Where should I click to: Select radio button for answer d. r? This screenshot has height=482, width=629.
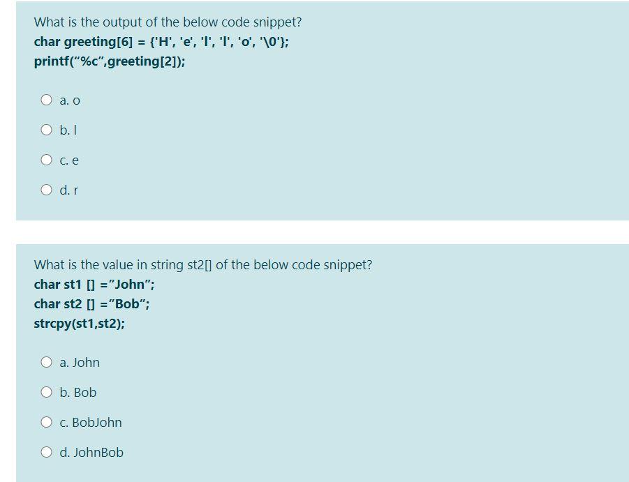[x=46, y=189]
